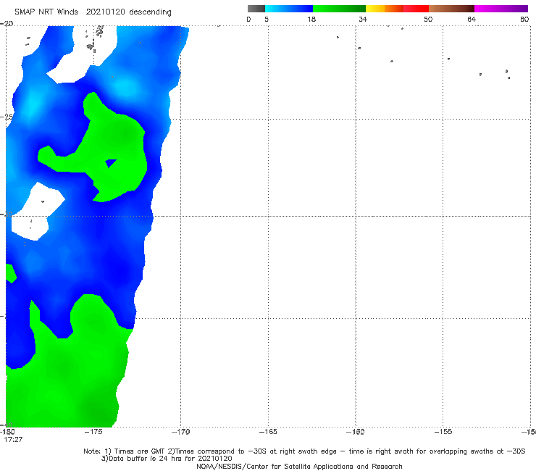
Task: Click the longitude label '-175'
Action: click(93, 432)
